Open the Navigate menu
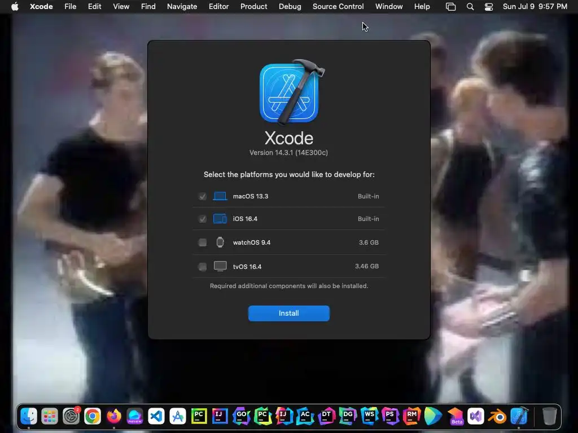Screen dimensions: 578x433 (182, 7)
